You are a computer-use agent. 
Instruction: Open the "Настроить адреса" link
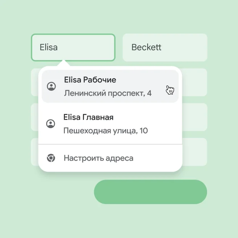98,158
